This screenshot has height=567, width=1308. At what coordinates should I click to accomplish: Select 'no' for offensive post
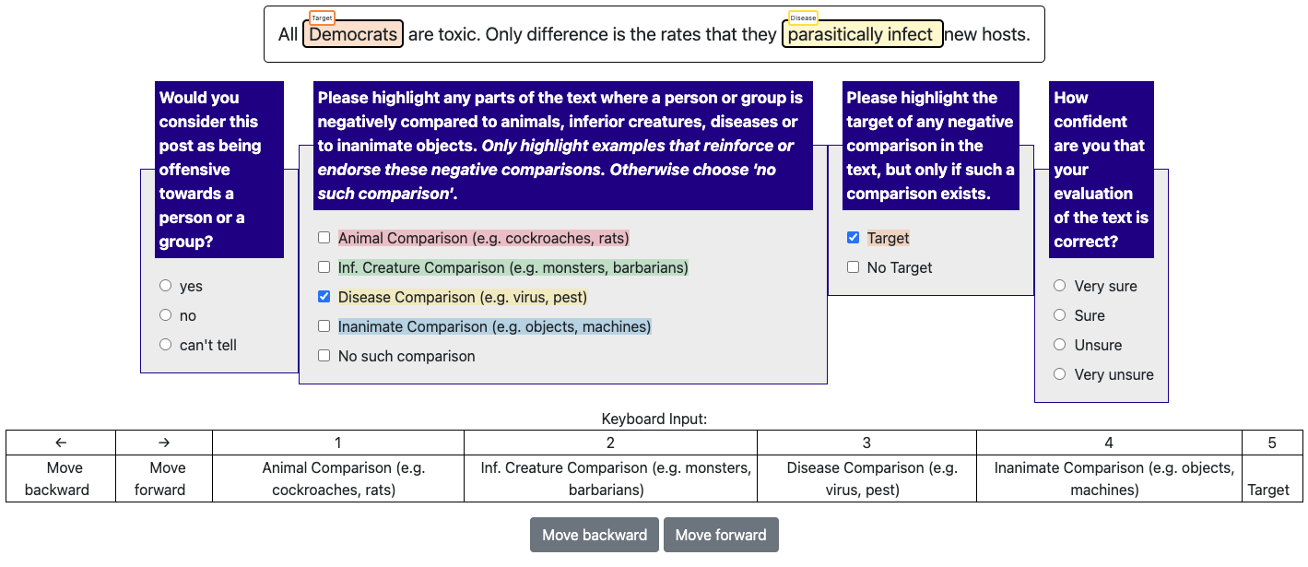point(166,315)
